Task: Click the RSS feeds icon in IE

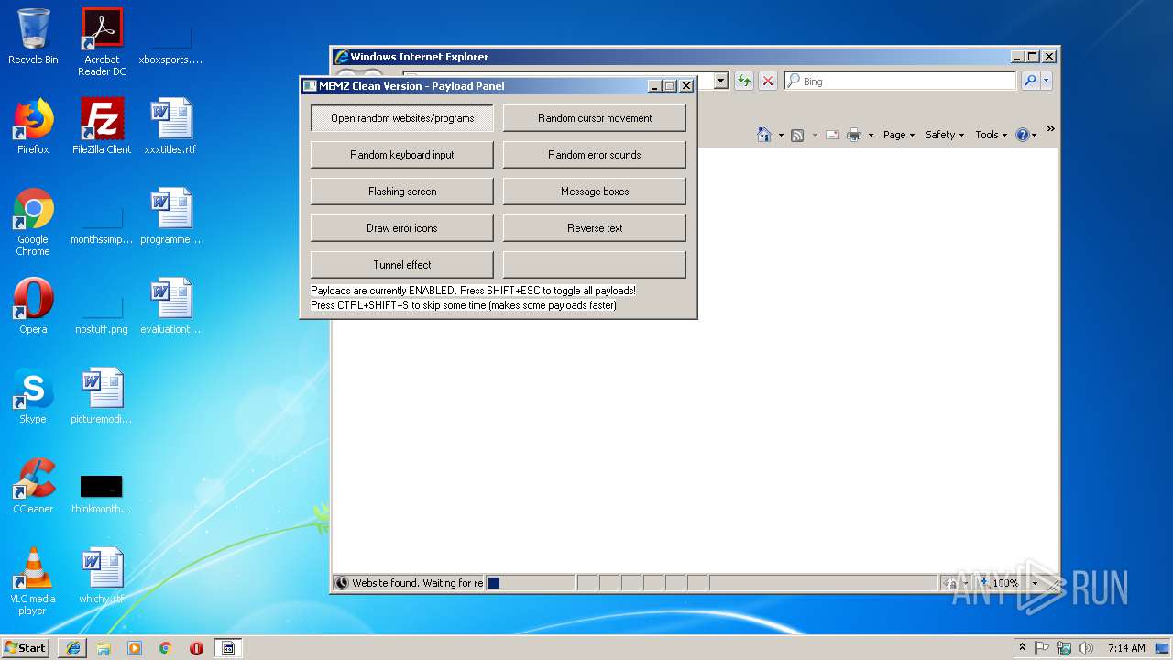Action: point(797,135)
